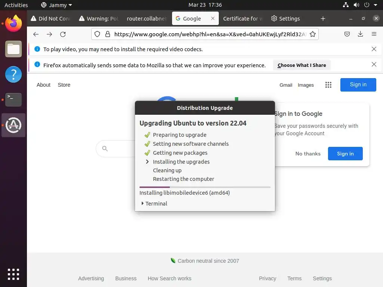Expand the system menu arrow

pos(376,5)
